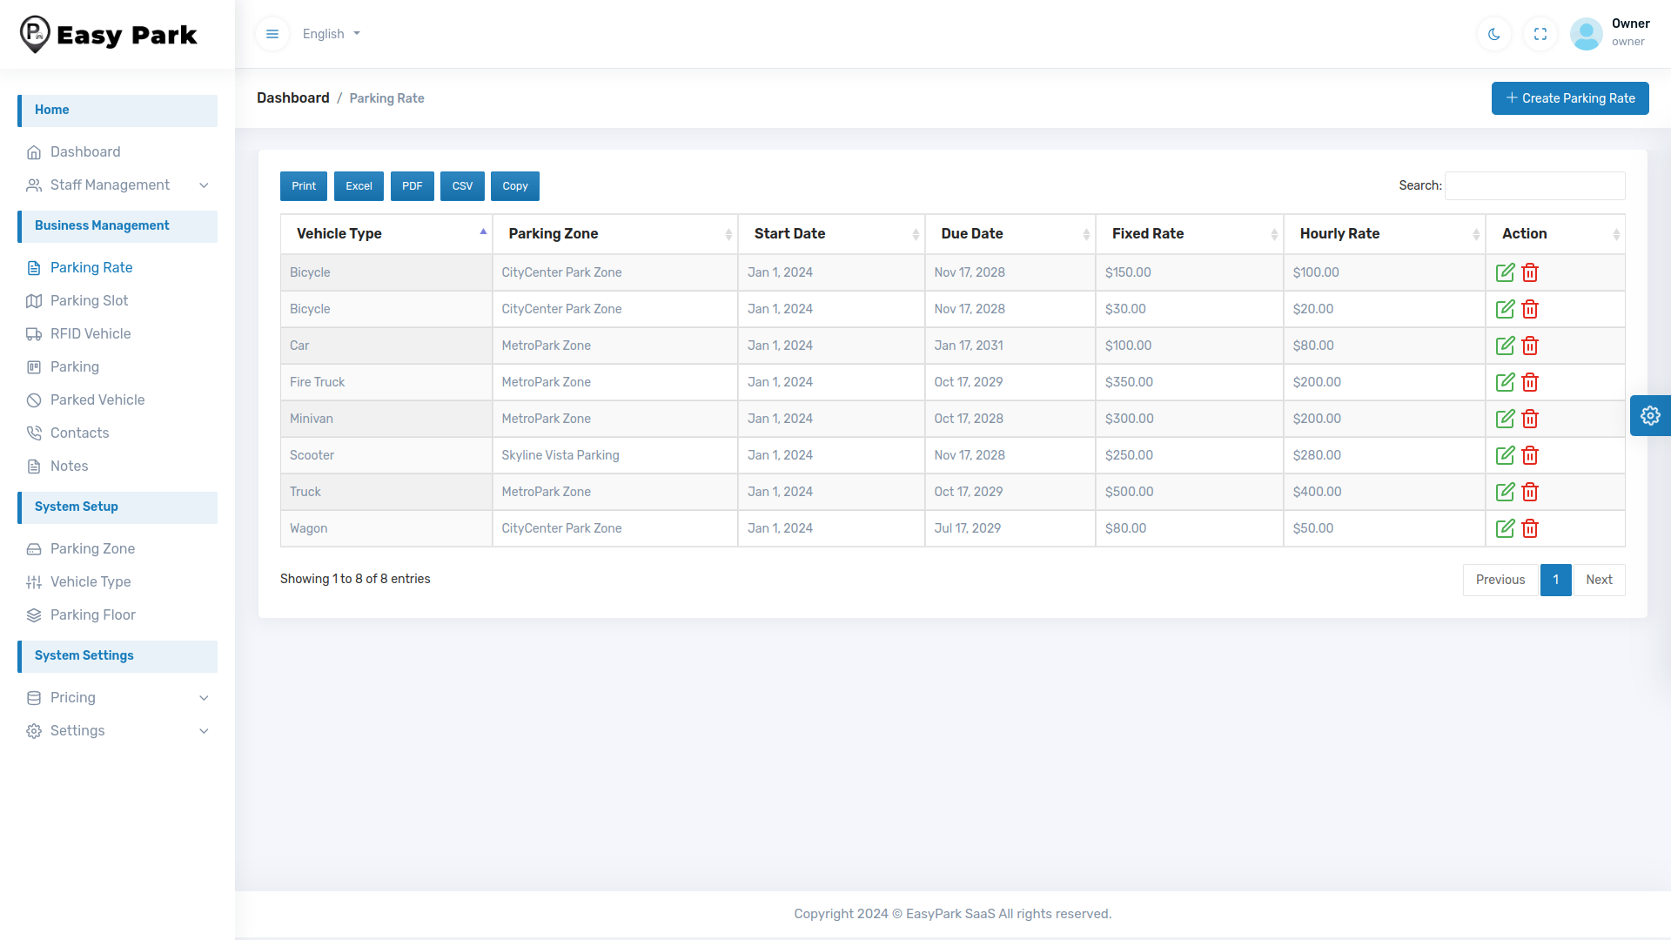Viewport: 1671px width, 940px height.
Task: Click the CSV export button
Action: (x=461, y=186)
